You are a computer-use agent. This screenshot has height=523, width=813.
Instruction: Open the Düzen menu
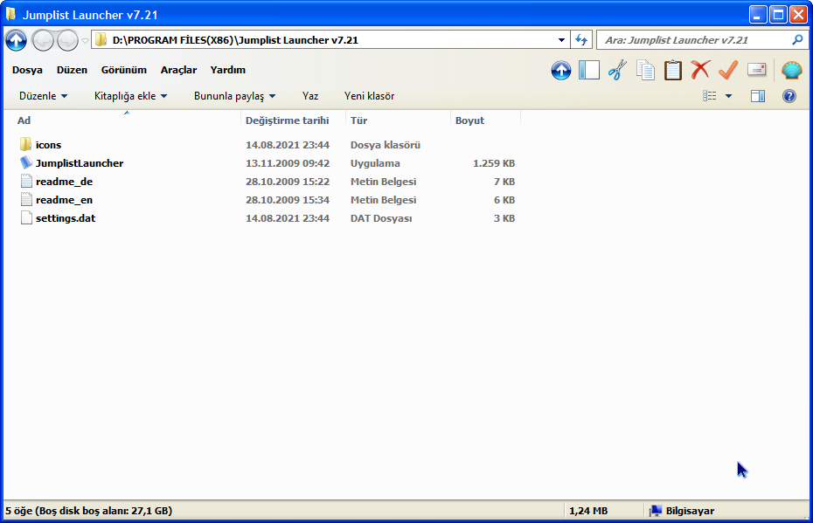(72, 70)
